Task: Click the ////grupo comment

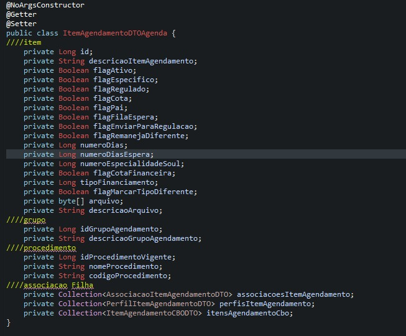Action: coord(26,220)
